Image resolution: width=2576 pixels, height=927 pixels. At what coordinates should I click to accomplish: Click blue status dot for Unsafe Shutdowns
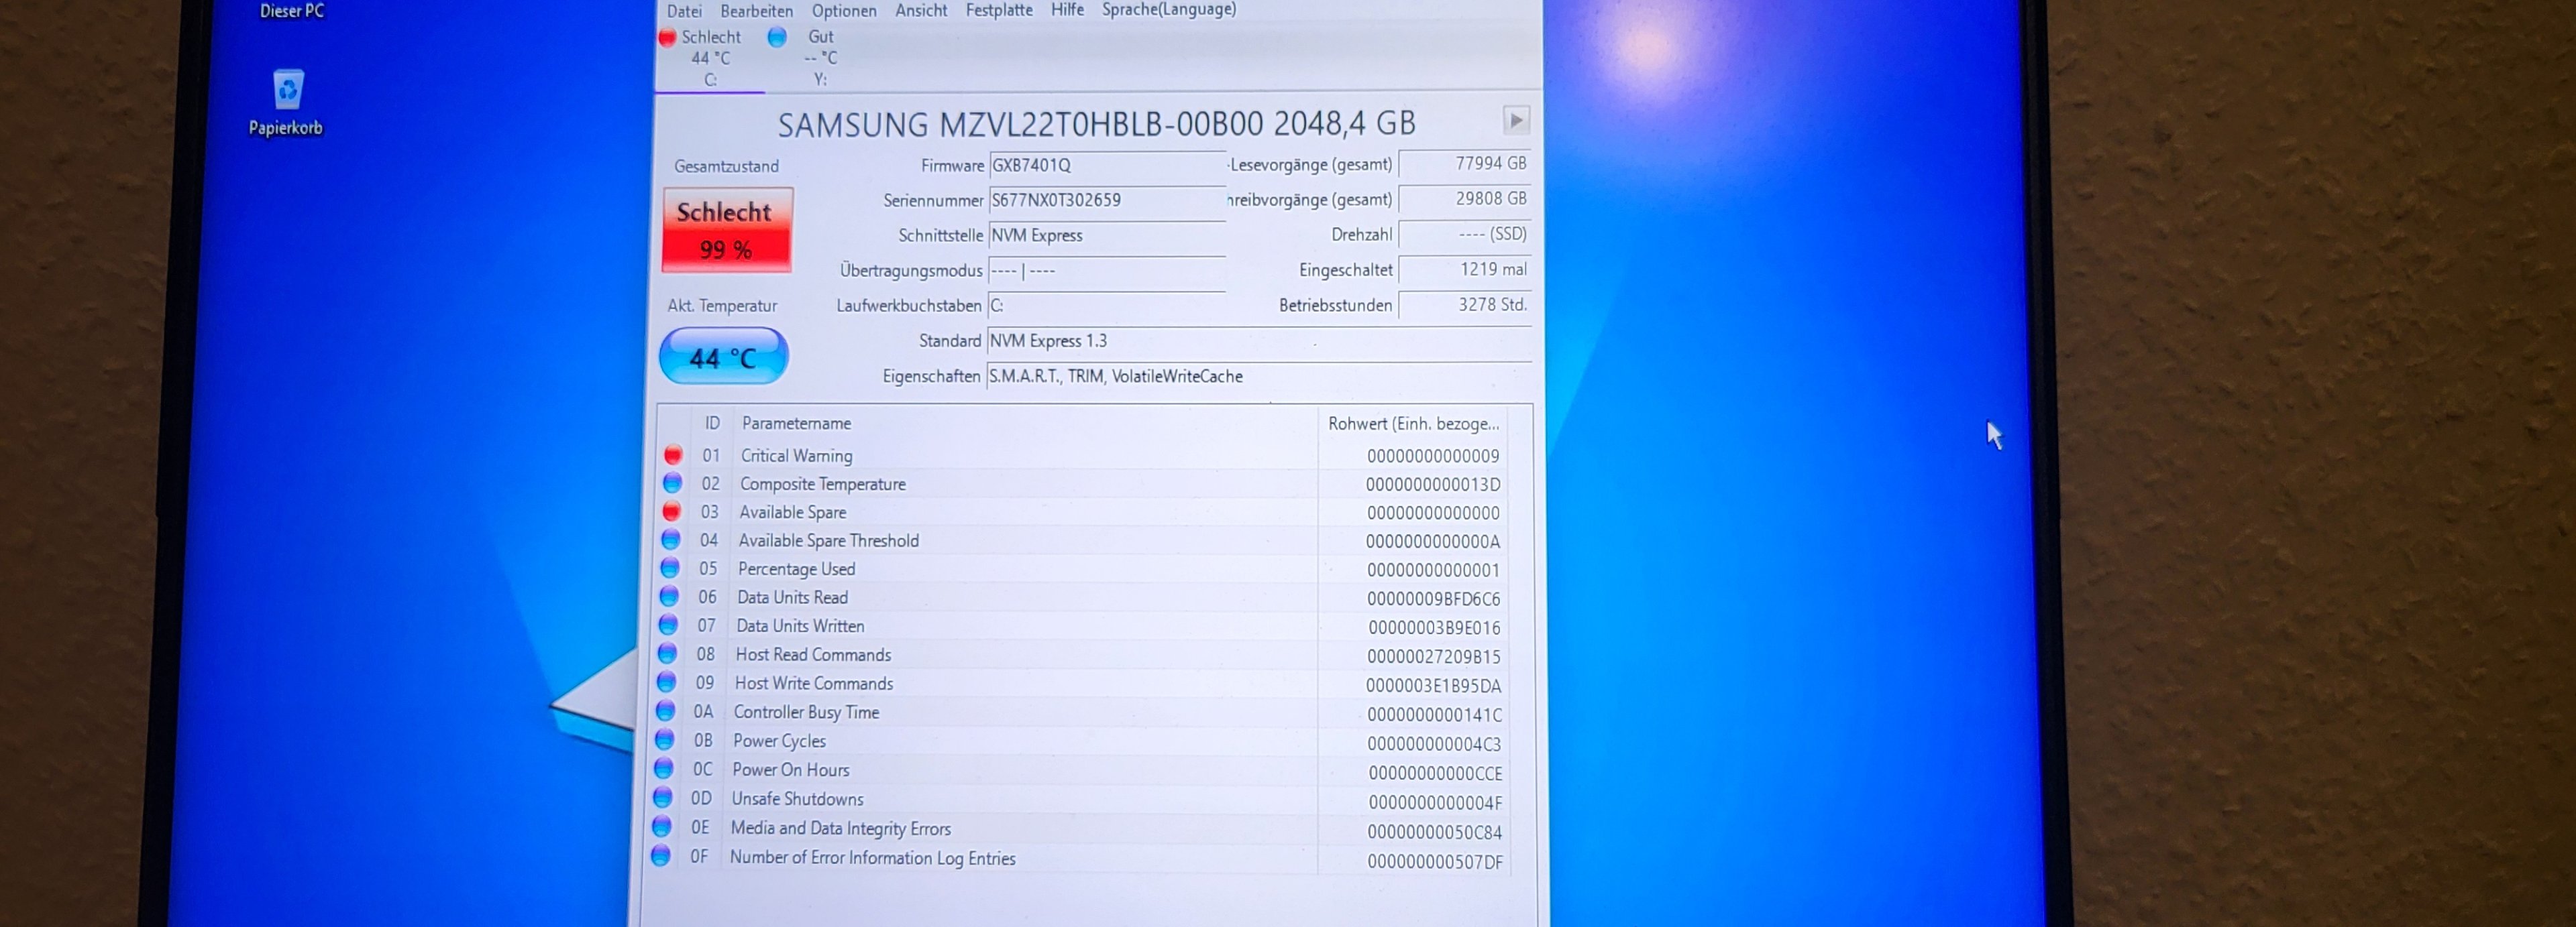662,798
